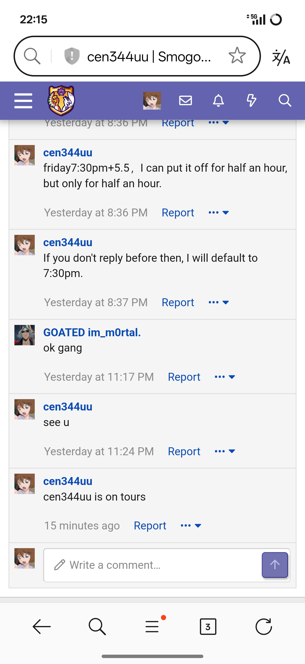Screen dimensions: 305x664
Task: Tap the browser translate icon
Action: tap(281, 57)
